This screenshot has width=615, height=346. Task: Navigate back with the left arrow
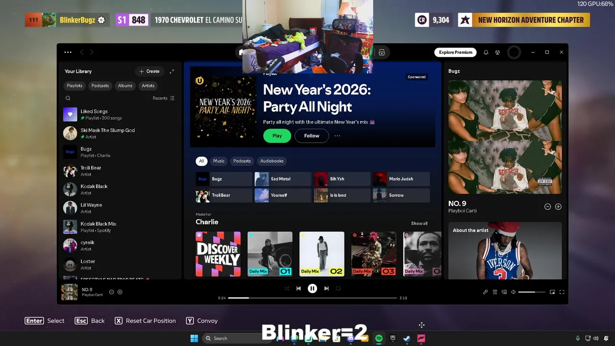coord(82,52)
